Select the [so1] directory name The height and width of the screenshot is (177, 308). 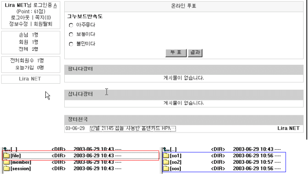(x=176, y=156)
